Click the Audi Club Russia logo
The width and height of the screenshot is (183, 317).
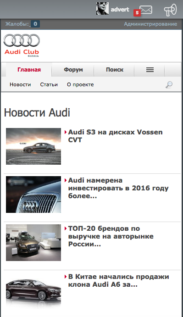coord(22,45)
